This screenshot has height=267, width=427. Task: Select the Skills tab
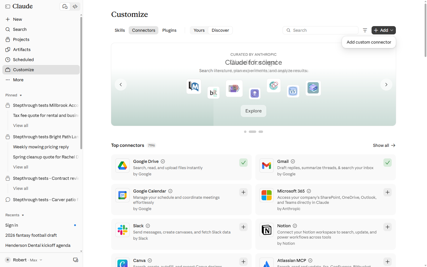(x=120, y=30)
